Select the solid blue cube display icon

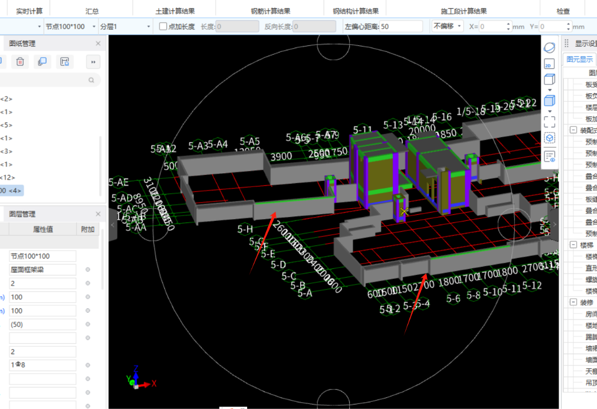click(x=549, y=101)
